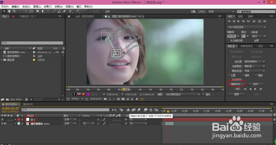Click set in point button in layer viewer
The image size is (276, 145).
104,94
